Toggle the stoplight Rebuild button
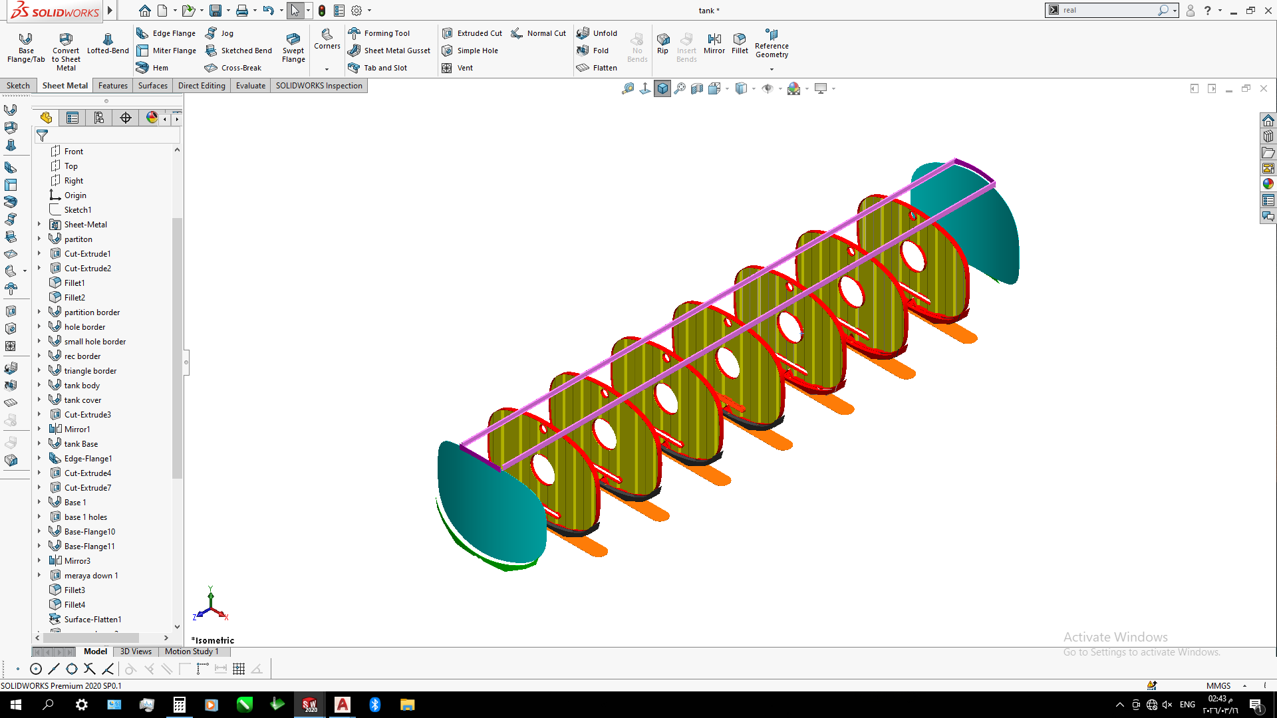 (322, 11)
